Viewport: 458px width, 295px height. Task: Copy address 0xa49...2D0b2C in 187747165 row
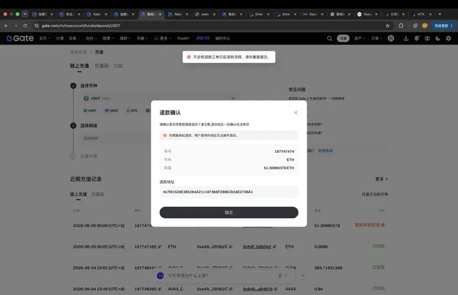tap(231, 246)
